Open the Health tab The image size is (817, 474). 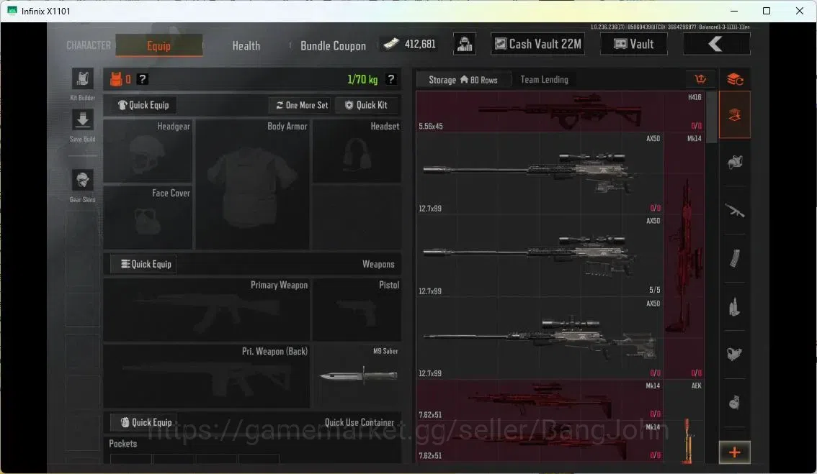coord(246,46)
